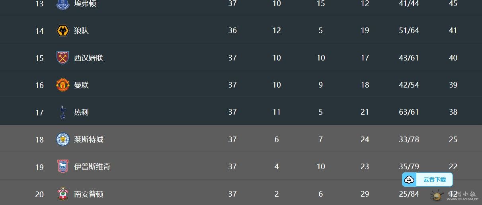Click the Tottenham Hotspur cockerel logo
Viewport: 482px width, 205px height.
pos(63,112)
